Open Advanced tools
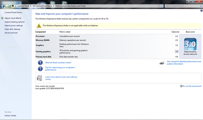This screenshot has height=120, width=203. click(x=11, y=33)
